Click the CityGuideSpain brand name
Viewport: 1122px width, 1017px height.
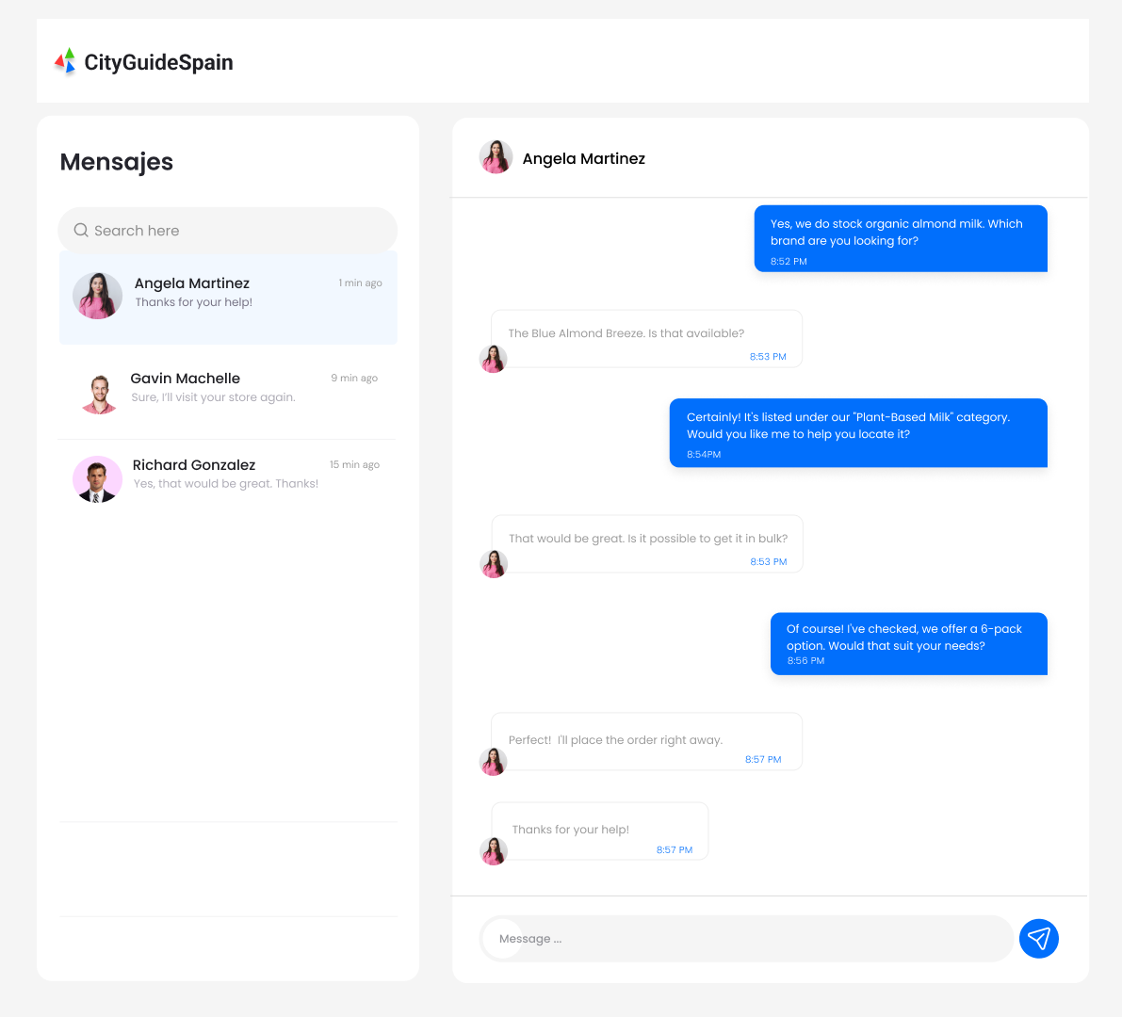[158, 62]
